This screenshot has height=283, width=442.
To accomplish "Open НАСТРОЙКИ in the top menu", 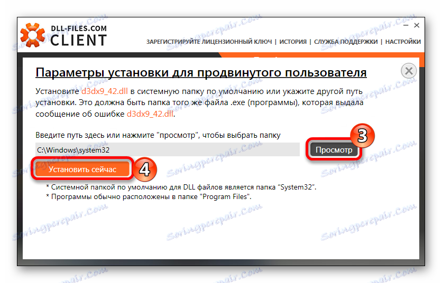I will [x=403, y=42].
